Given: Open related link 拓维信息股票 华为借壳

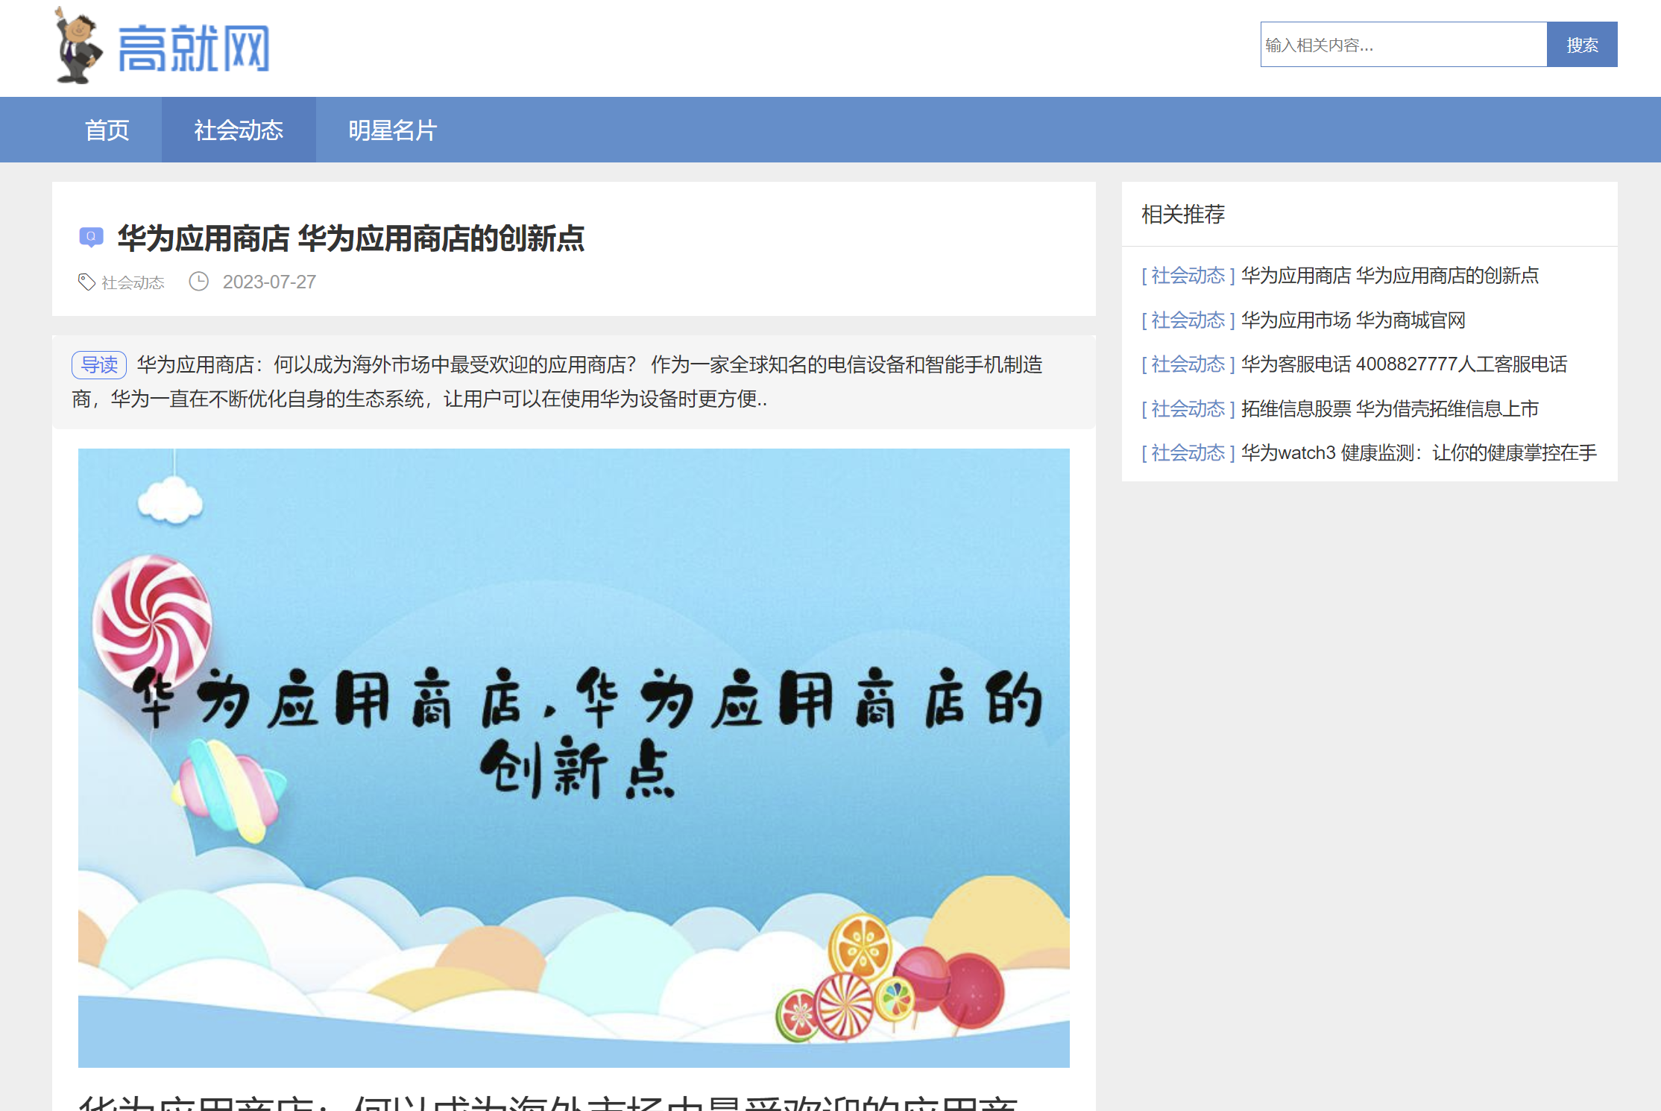Looking at the screenshot, I should click(1390, 409).
